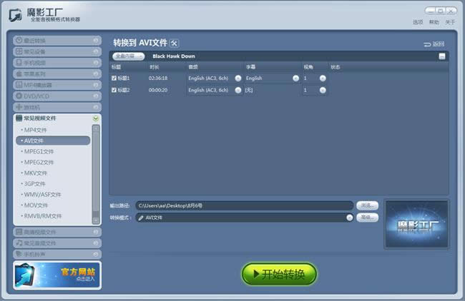Open the subtitle dropdown showing English
This screenshot has width=465, height=301.
pyautogui.click(x=295, y=78)
